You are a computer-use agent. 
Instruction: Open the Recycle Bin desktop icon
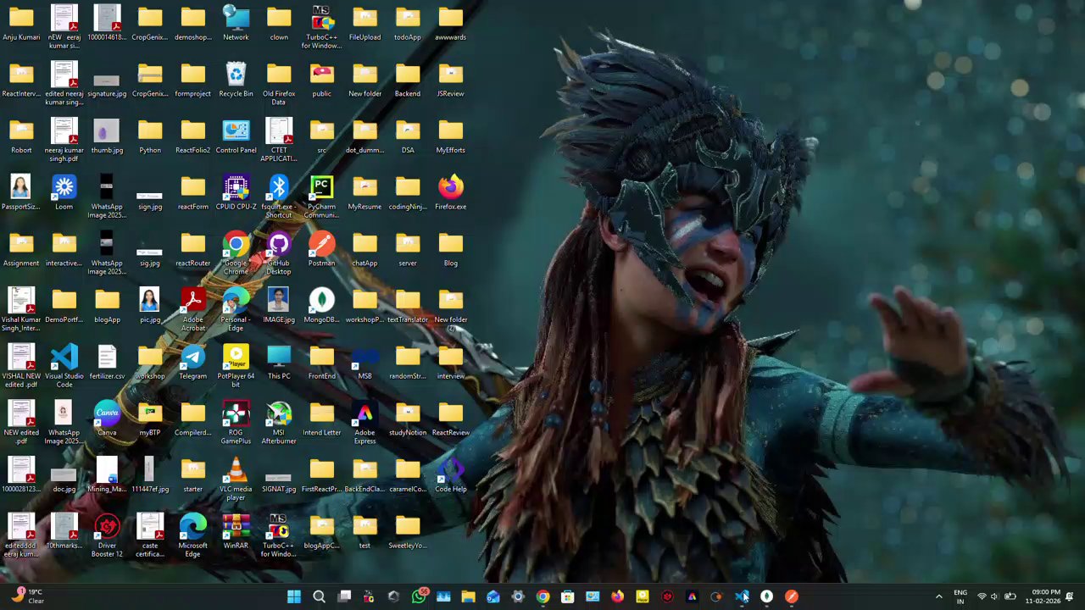coord(236,79)
